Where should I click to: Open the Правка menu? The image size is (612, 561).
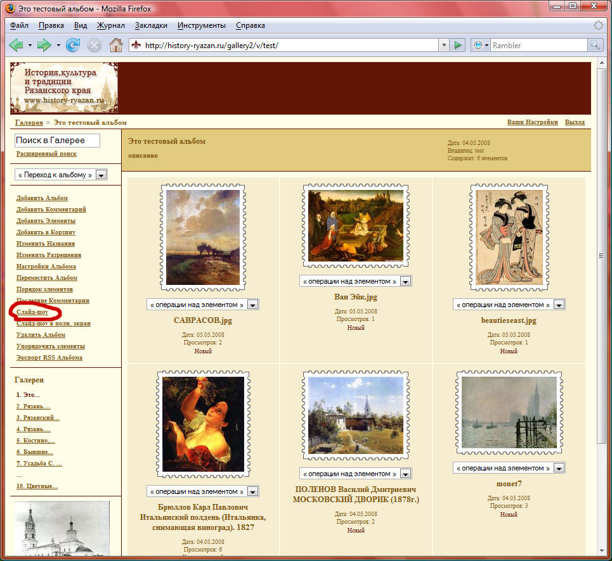click(x=51, y=25)
